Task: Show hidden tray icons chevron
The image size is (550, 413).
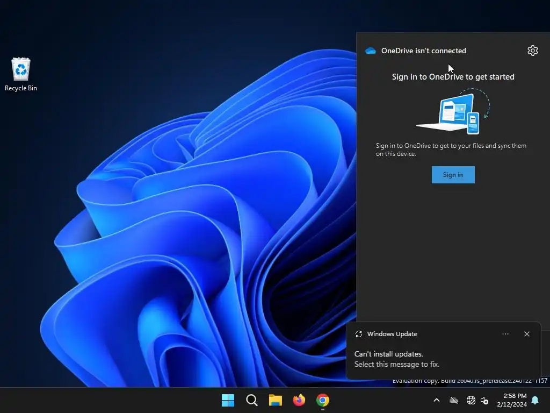Action: 436,400
